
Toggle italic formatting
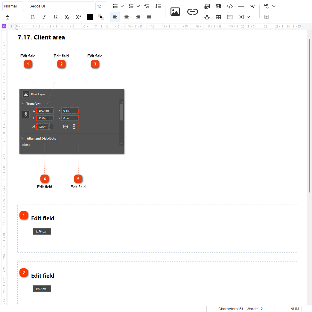[x=44, y=17]
